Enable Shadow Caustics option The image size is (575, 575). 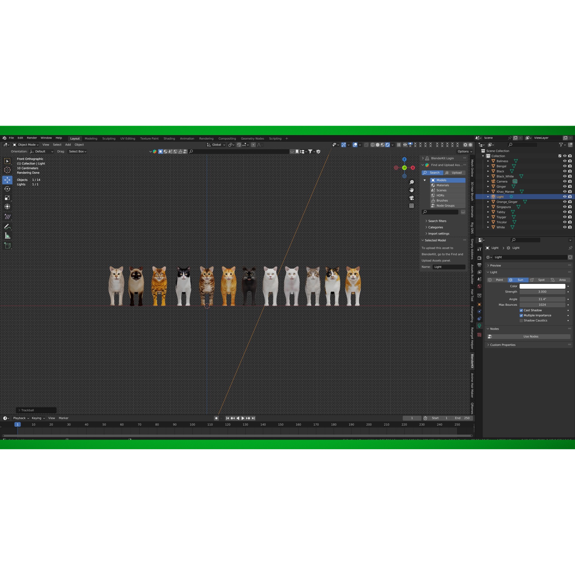coord(521,320)
